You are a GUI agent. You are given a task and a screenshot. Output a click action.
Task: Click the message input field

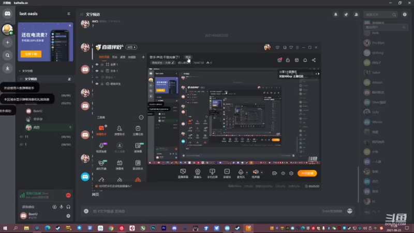[x=206, y=211]
